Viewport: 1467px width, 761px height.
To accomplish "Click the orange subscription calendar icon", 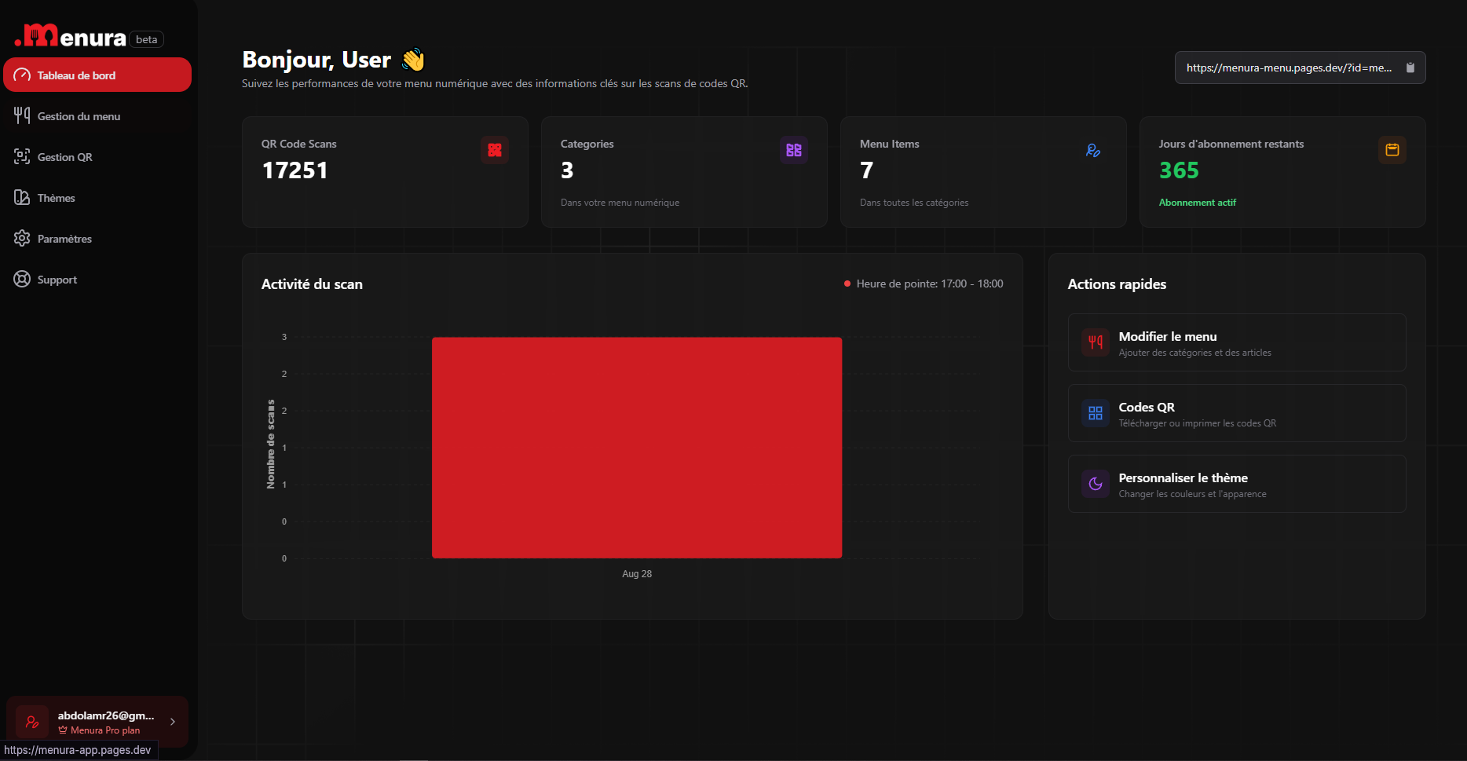I will tap(1392, 150).
